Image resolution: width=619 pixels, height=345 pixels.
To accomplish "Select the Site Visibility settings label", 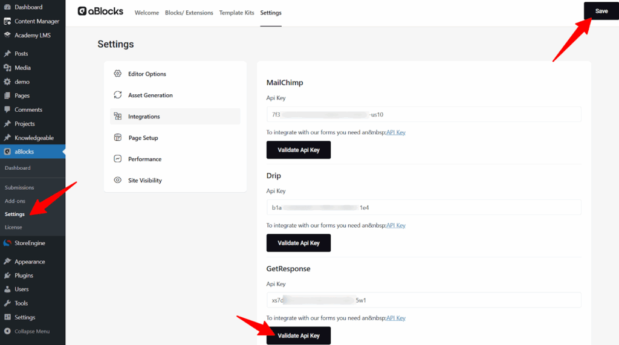I will pos(145,181).
